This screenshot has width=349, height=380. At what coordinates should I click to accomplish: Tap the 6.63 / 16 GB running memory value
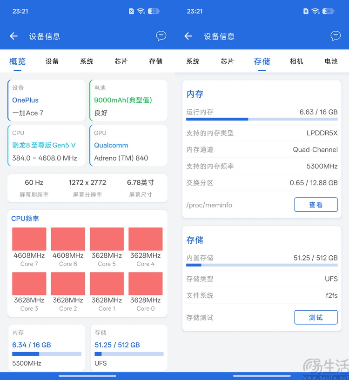tap(318, 112)
